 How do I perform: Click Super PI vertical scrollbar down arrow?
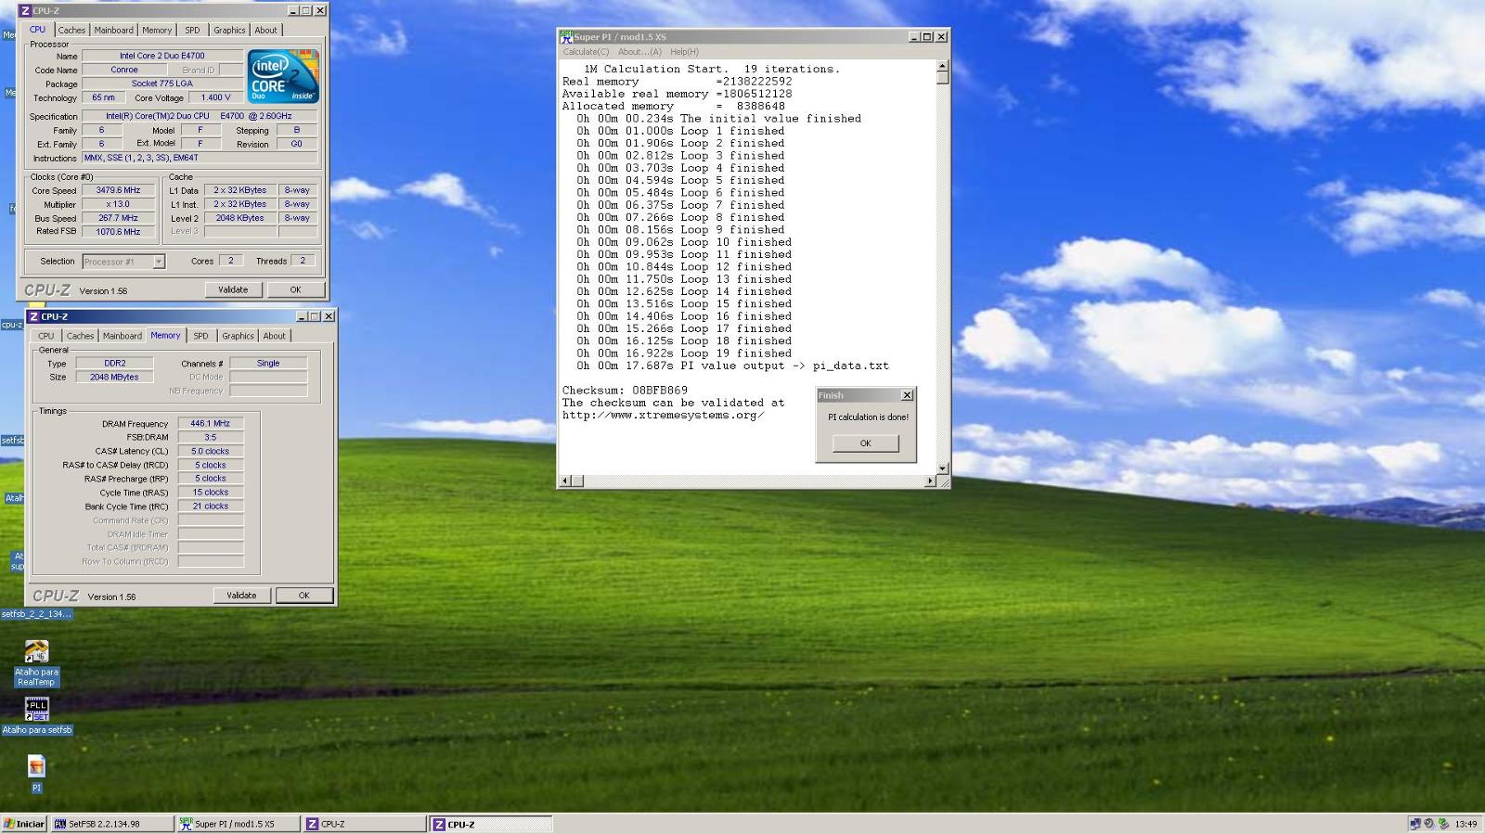point(943,468)
